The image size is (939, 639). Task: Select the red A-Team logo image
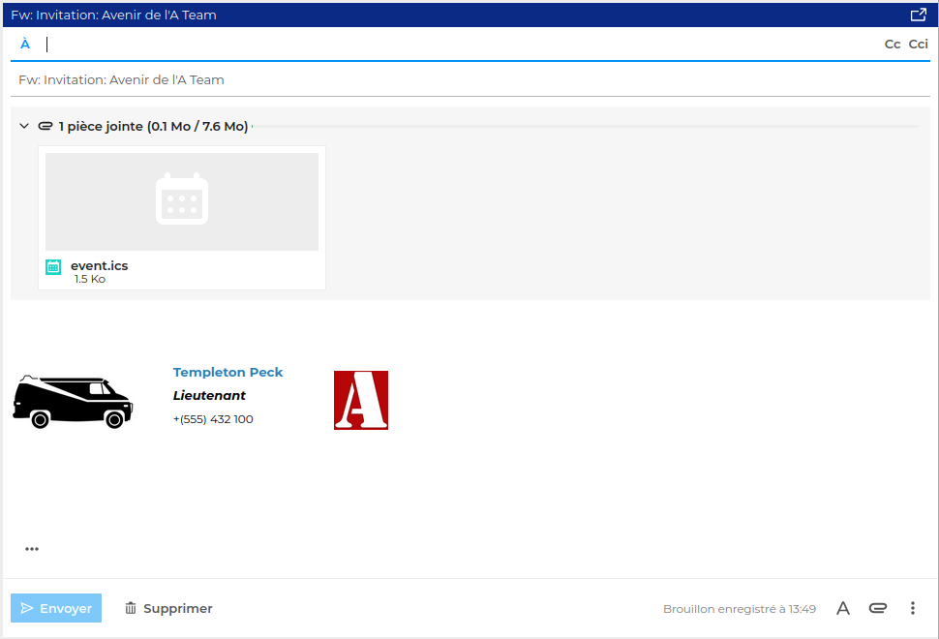tap(361, 400)
